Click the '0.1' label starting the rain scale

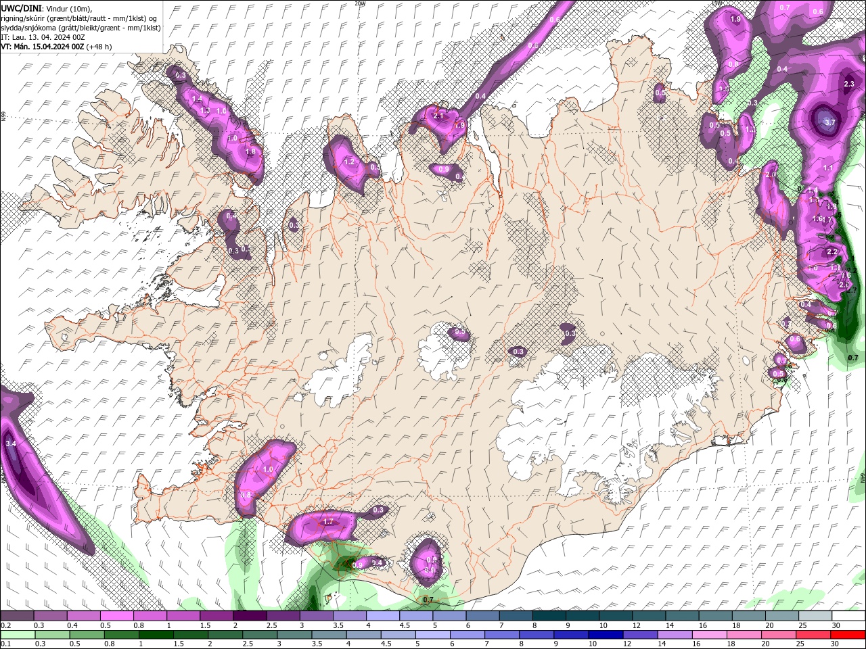[5, 644]
